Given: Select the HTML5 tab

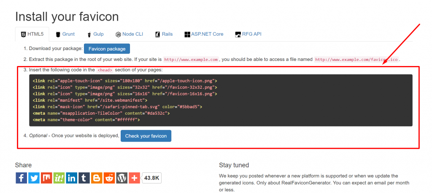Looking at the screenshot, I should coord(32,34).
